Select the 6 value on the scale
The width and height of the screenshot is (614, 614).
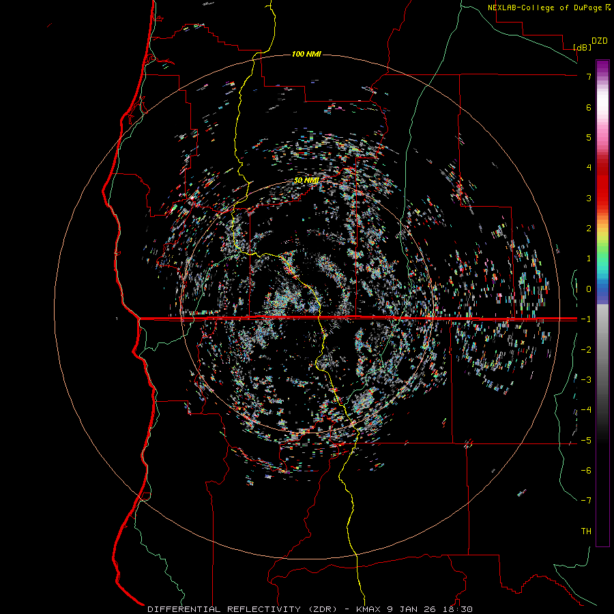589,107
